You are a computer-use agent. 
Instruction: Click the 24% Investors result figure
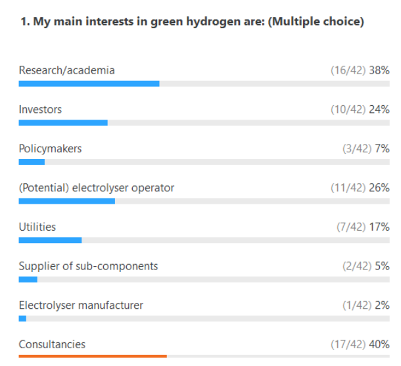click(x=379, y=109)
